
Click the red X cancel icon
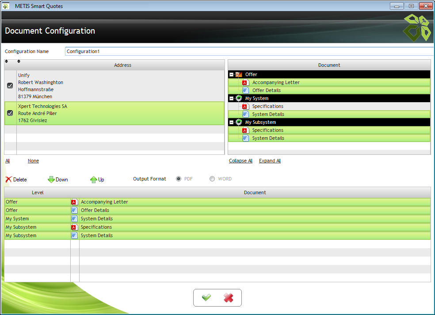point(229,298)
